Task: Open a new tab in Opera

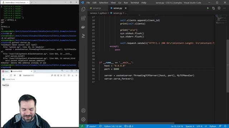Action: click(35, 71)
